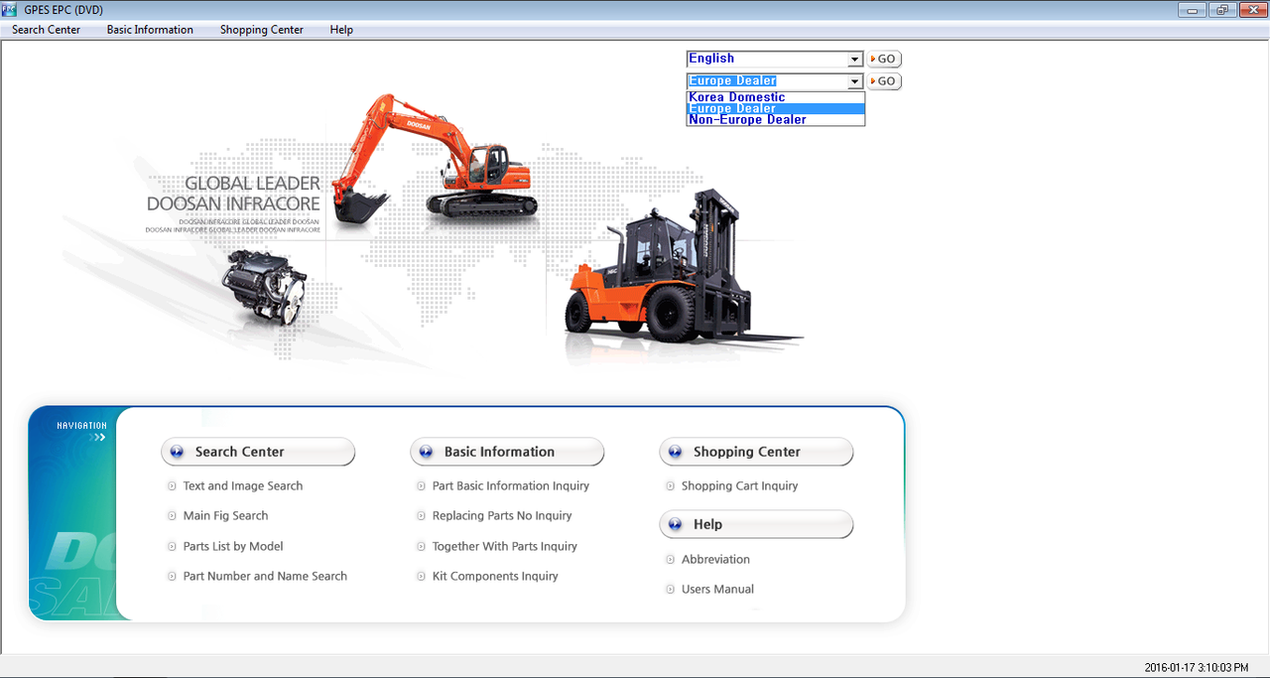1270x678 pixels.
Task: Select Korea Domestic from the list
Action: pyautogui.click(x=776, y=97)
